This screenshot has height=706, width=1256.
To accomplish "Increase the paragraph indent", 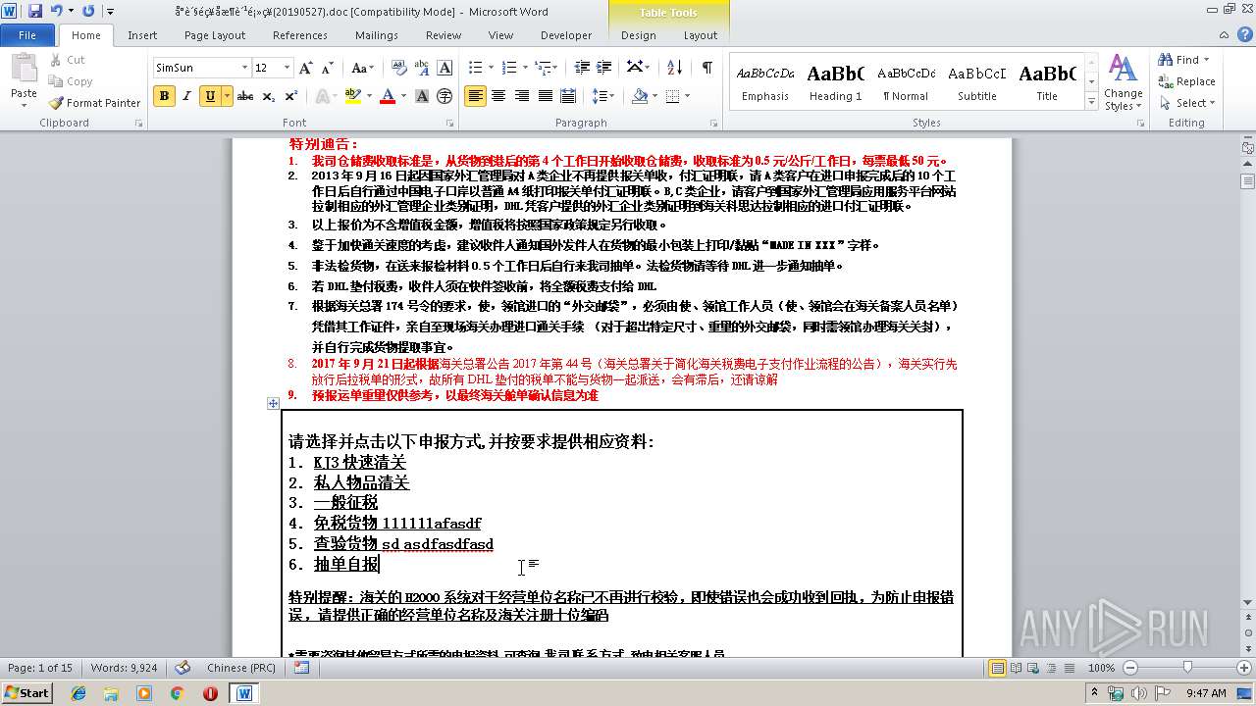I will [605, 68].
